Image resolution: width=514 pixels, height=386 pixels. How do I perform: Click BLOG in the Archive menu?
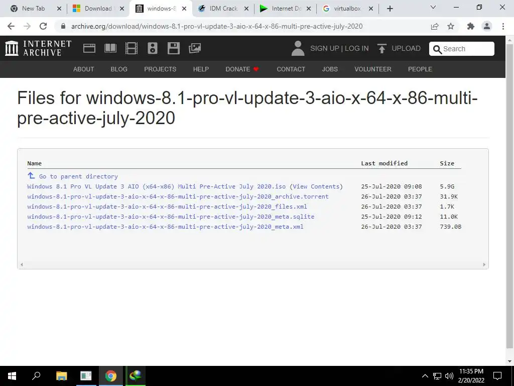coord(119,69)
